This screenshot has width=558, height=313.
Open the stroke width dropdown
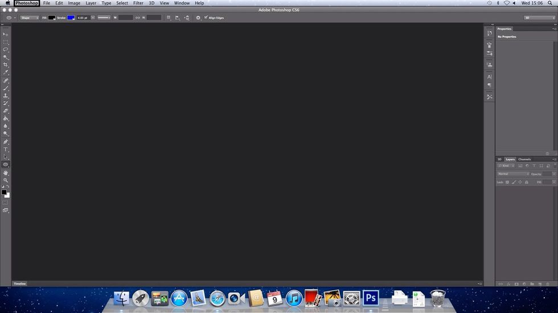point(93,18)
